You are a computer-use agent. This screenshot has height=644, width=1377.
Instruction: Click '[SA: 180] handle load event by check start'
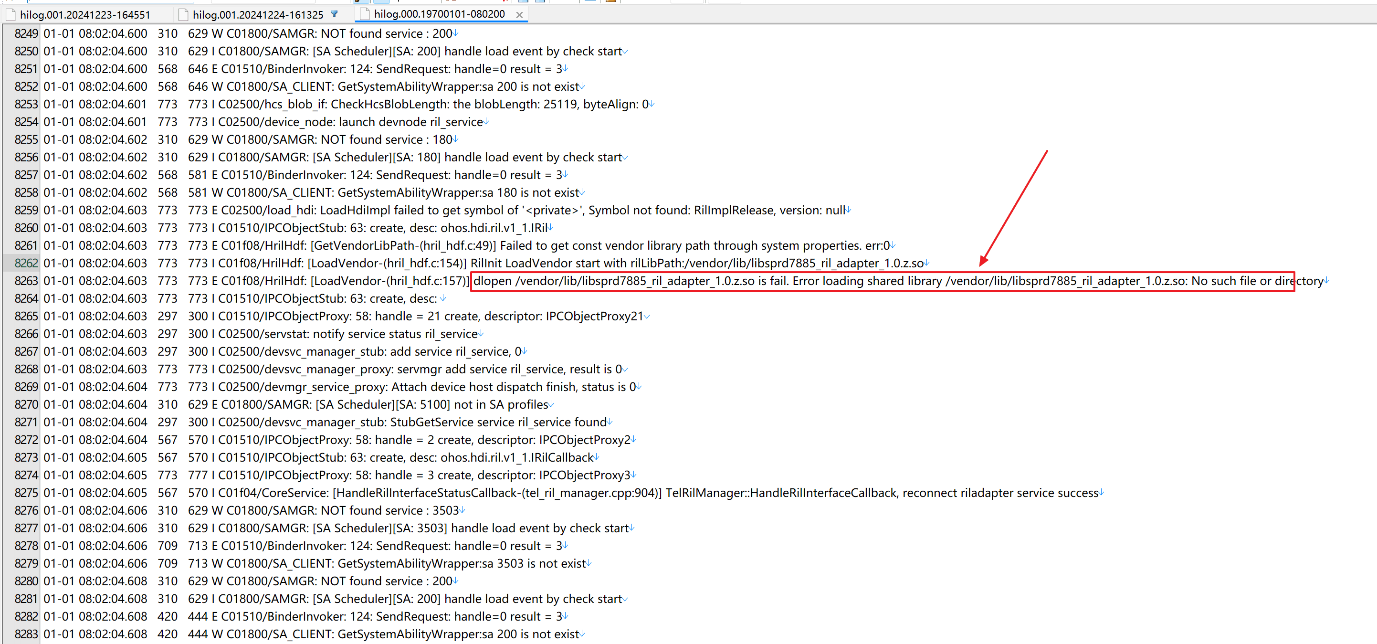coord(507,157)
